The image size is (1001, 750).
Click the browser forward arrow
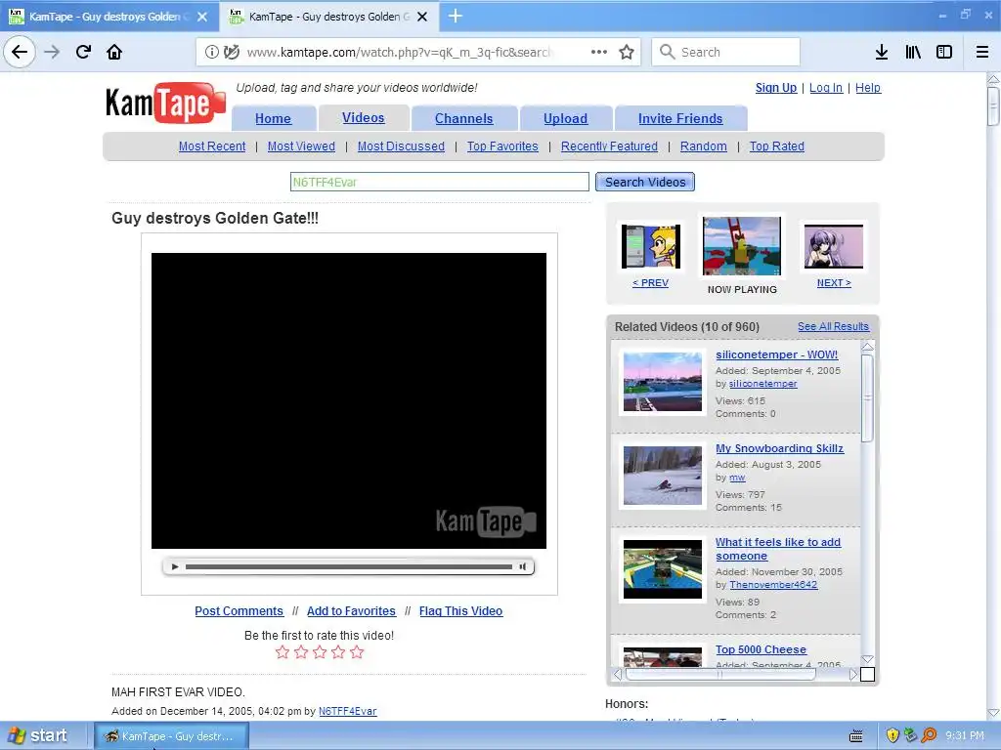pos(52,52)
